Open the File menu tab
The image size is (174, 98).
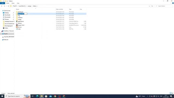2,3
